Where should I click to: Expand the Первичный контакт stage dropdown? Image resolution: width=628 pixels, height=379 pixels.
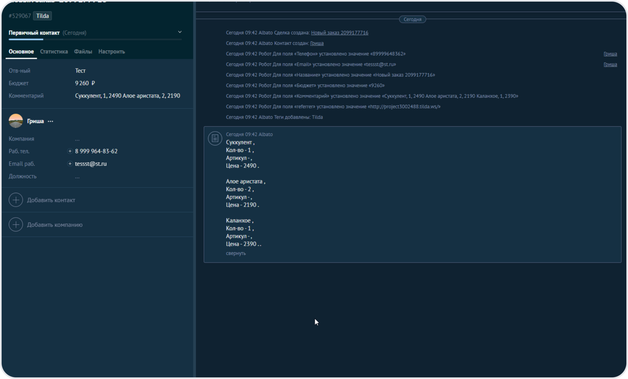[180, 32]
